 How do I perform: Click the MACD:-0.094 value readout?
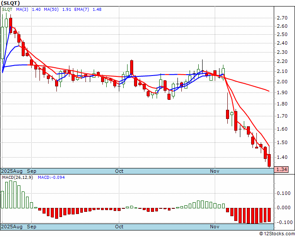click(51, 178)
